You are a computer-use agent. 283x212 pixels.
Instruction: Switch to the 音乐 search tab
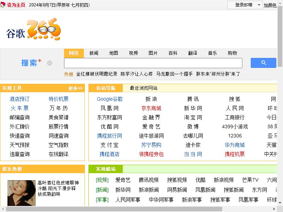tap(213, 53)
